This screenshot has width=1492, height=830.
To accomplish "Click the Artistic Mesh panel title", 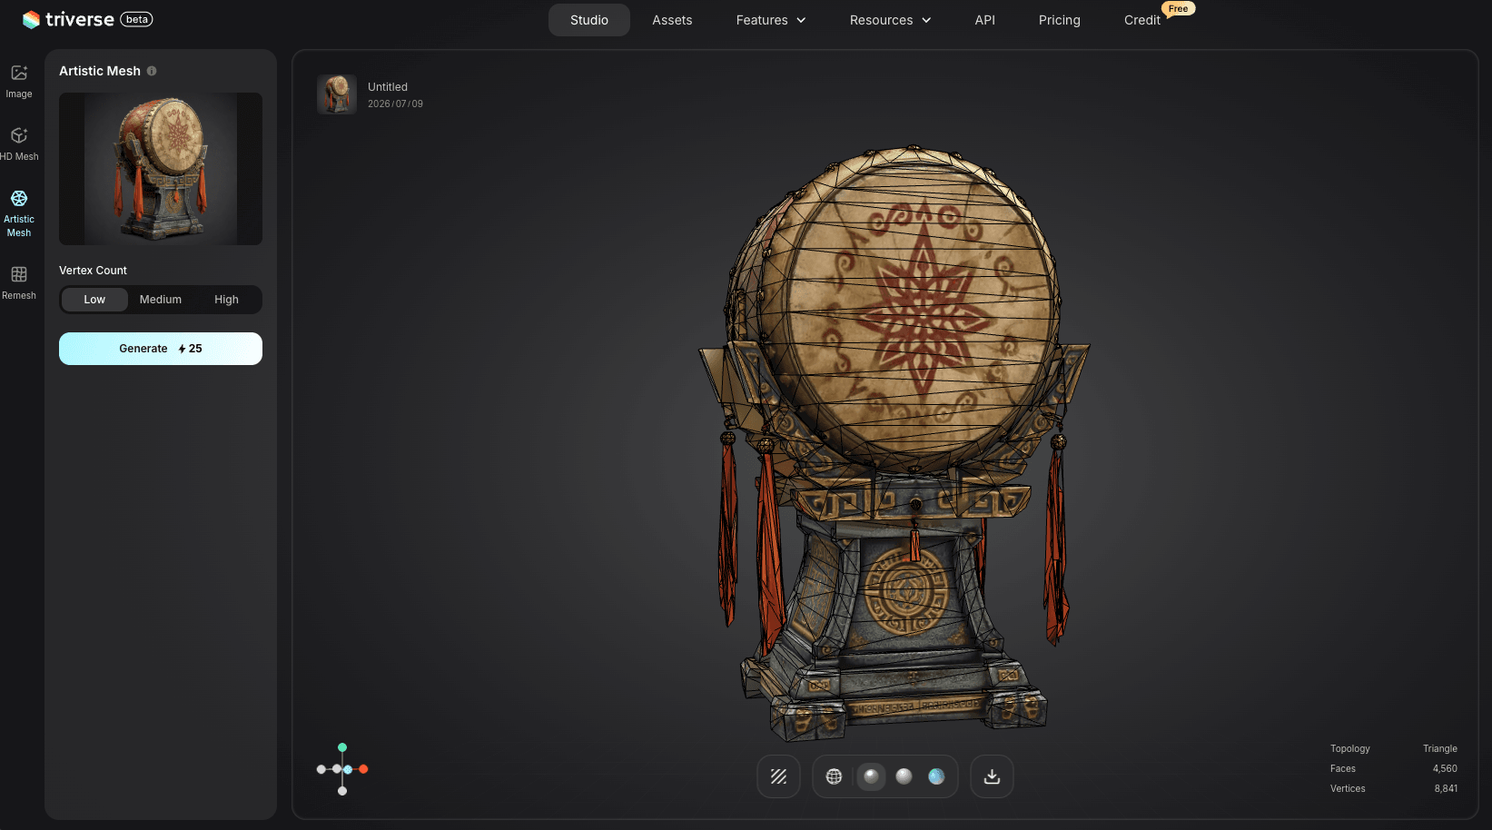I will click(x=100, y=71).
